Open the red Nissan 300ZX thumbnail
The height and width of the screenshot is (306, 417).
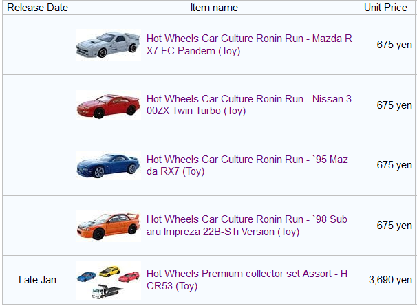click(x=108, y=105)
